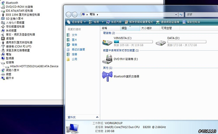Click 開啟控制台 in the toolbar
The image size is (218, 134).
click(x=191, y=22)
